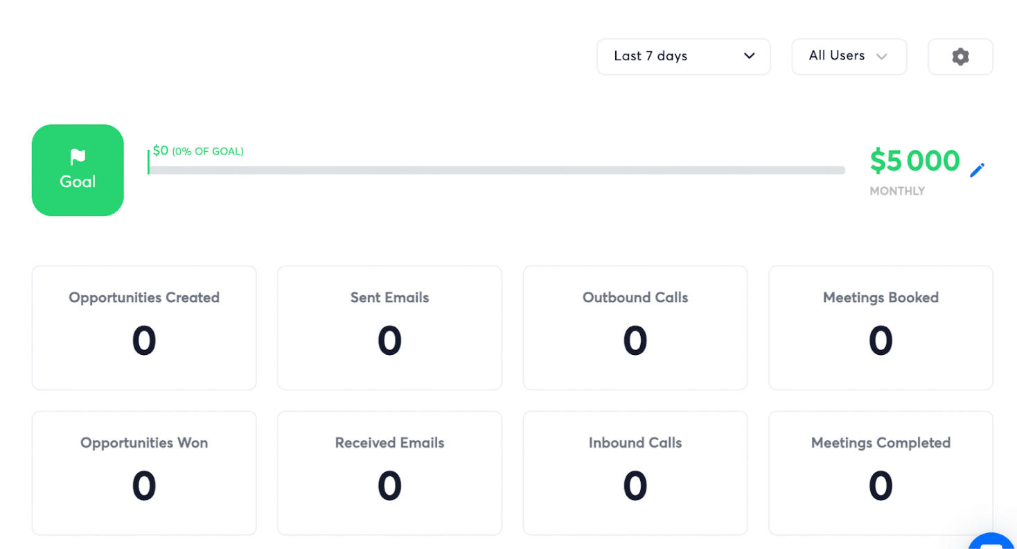Open the Received Emails card
The height and width of the screenshot is (549, 1017).
[389, 473]
